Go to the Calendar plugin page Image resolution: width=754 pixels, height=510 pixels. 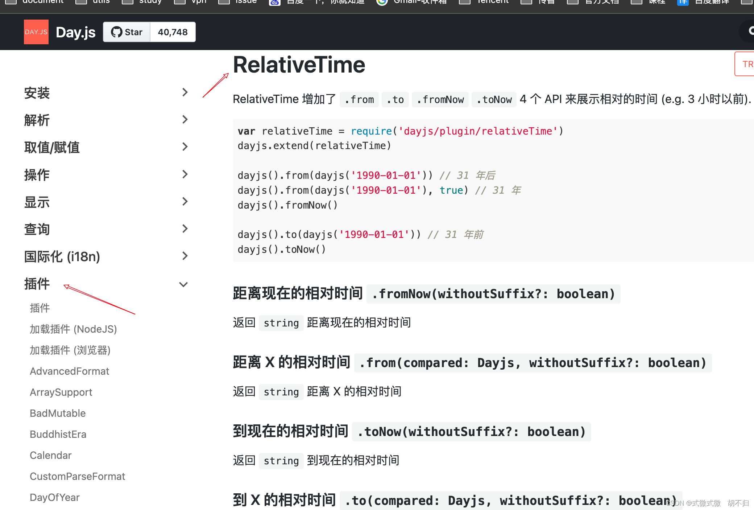[x=50, y=455]
